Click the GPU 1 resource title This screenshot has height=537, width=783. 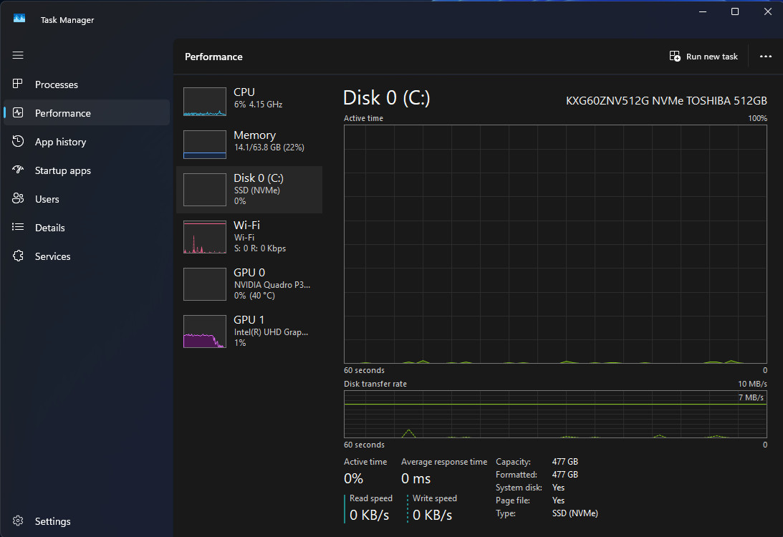(249, 319)
